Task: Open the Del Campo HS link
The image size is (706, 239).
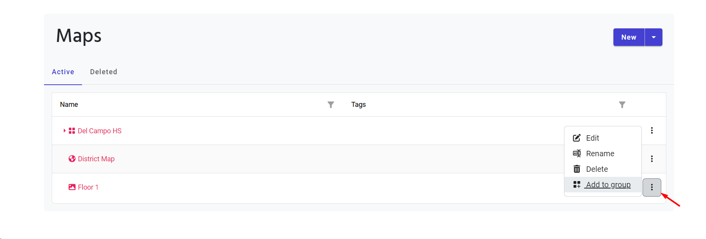Action: coord(100,131)
